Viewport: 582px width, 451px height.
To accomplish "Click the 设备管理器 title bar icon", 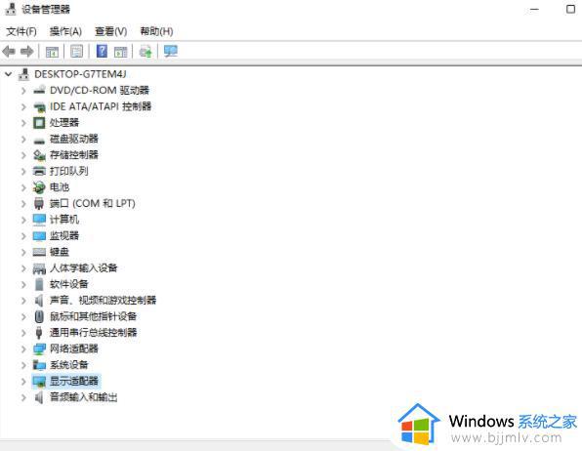I will click(x=11, y=9).
